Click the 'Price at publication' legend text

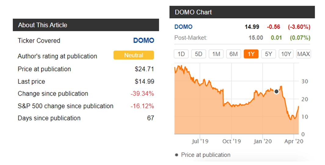[x=206, y=155]
